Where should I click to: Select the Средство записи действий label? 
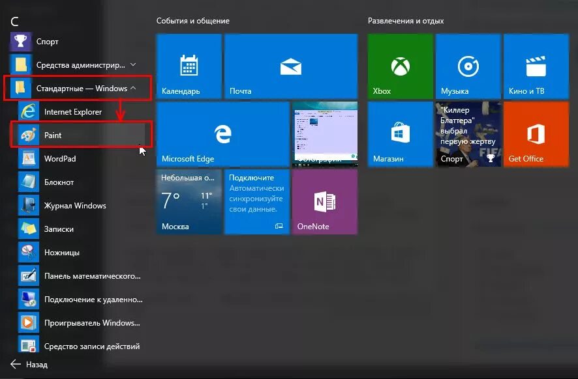[x=92, y=346]
